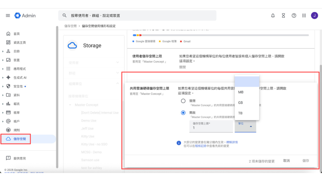Choose GB from unit dropdown

[247, 103]
